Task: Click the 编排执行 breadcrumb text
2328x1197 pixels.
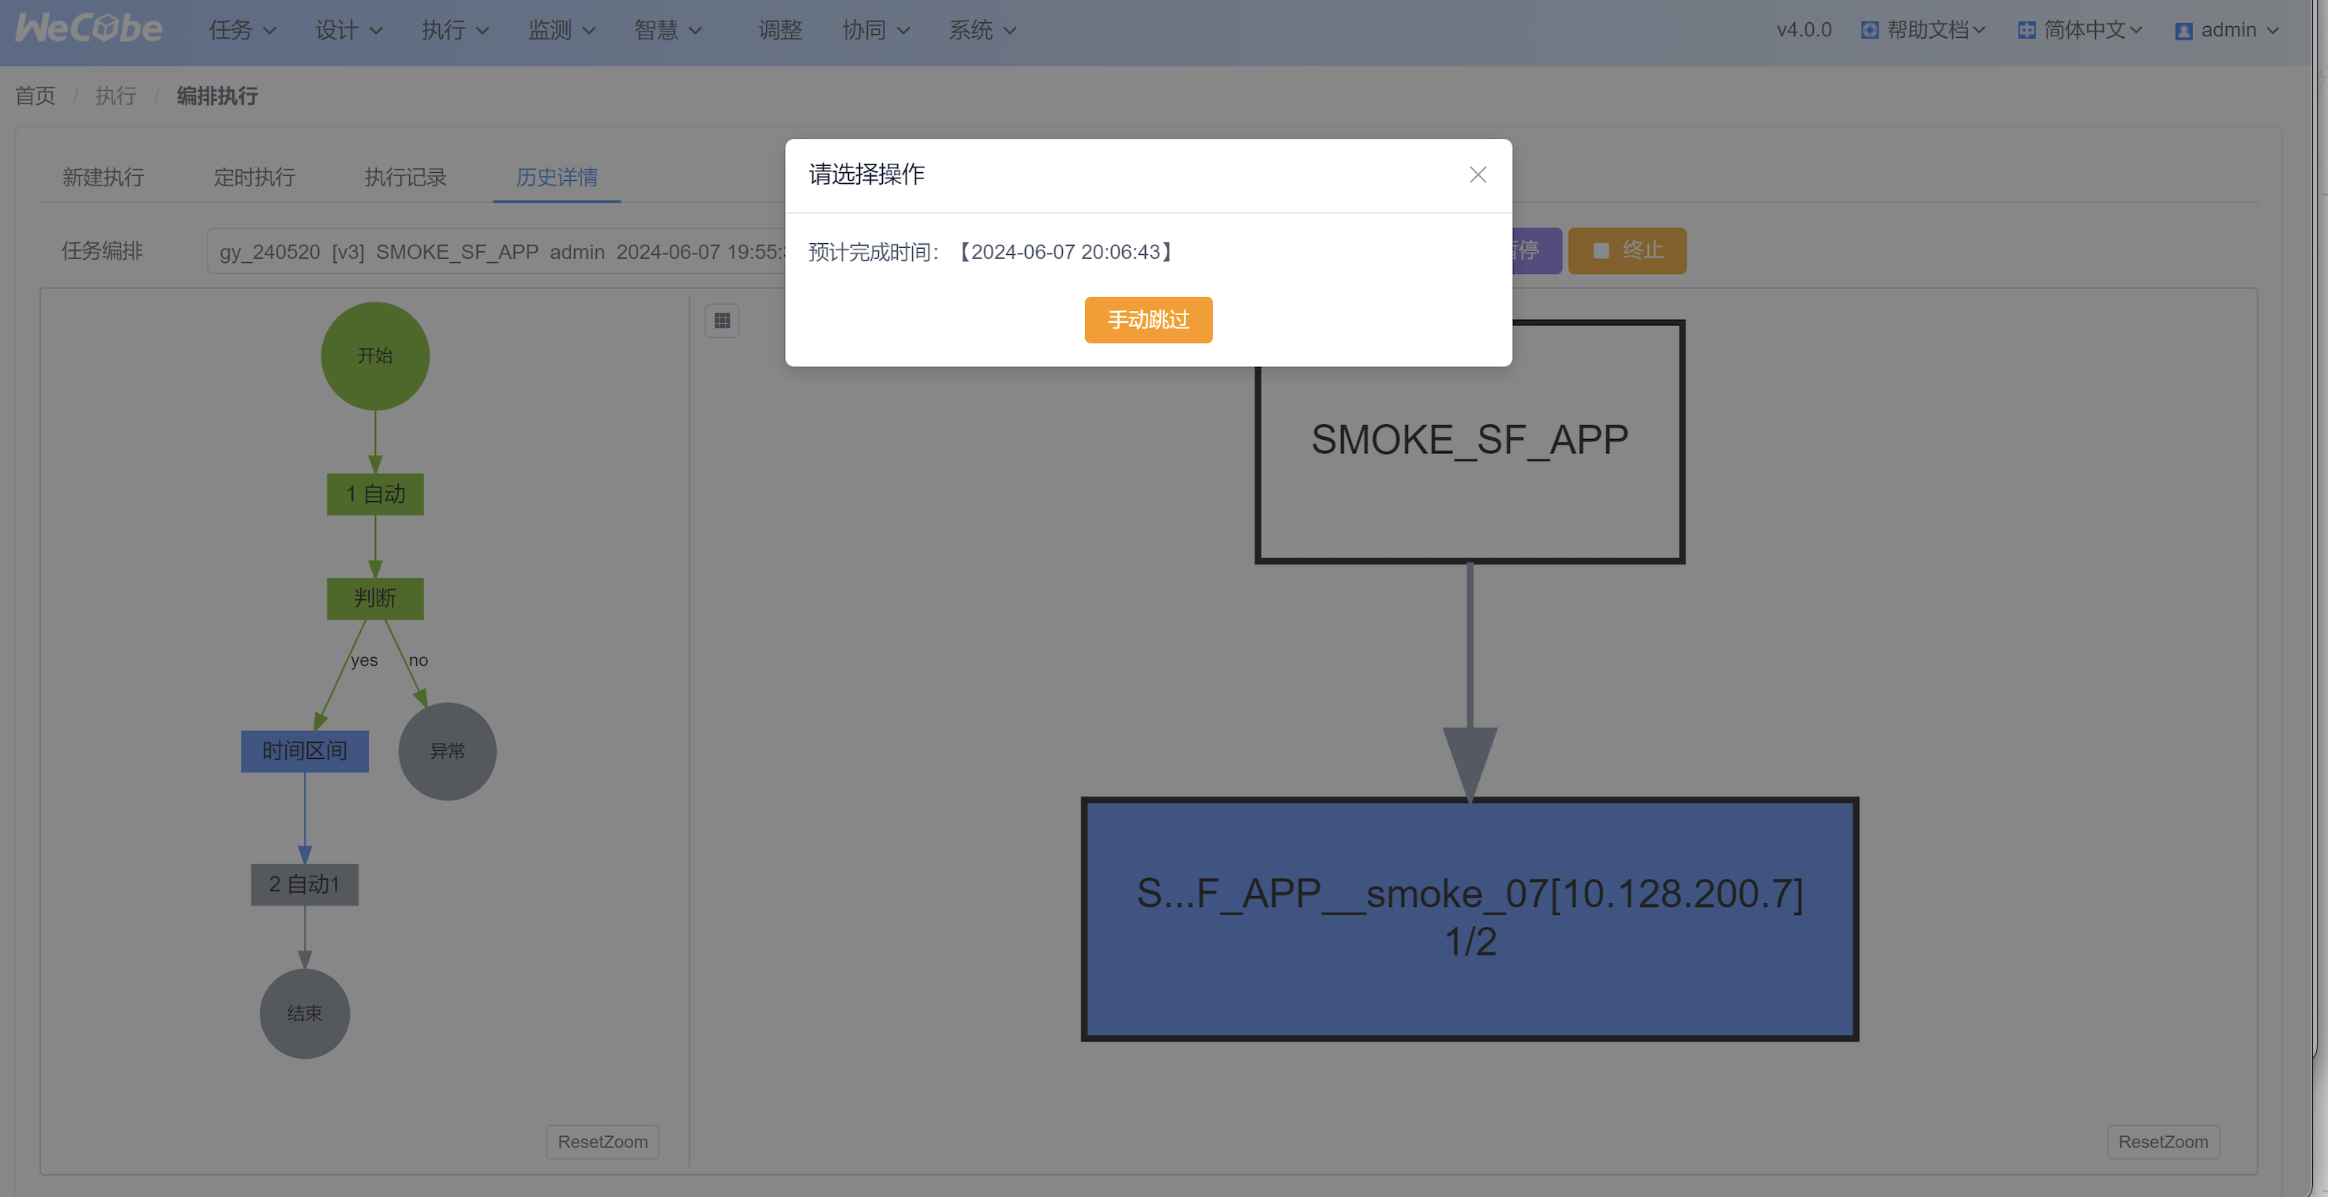Action: click(217, 96)
